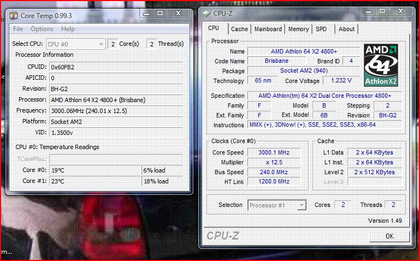Click the Package value Socket AM2 (940)

304,70
